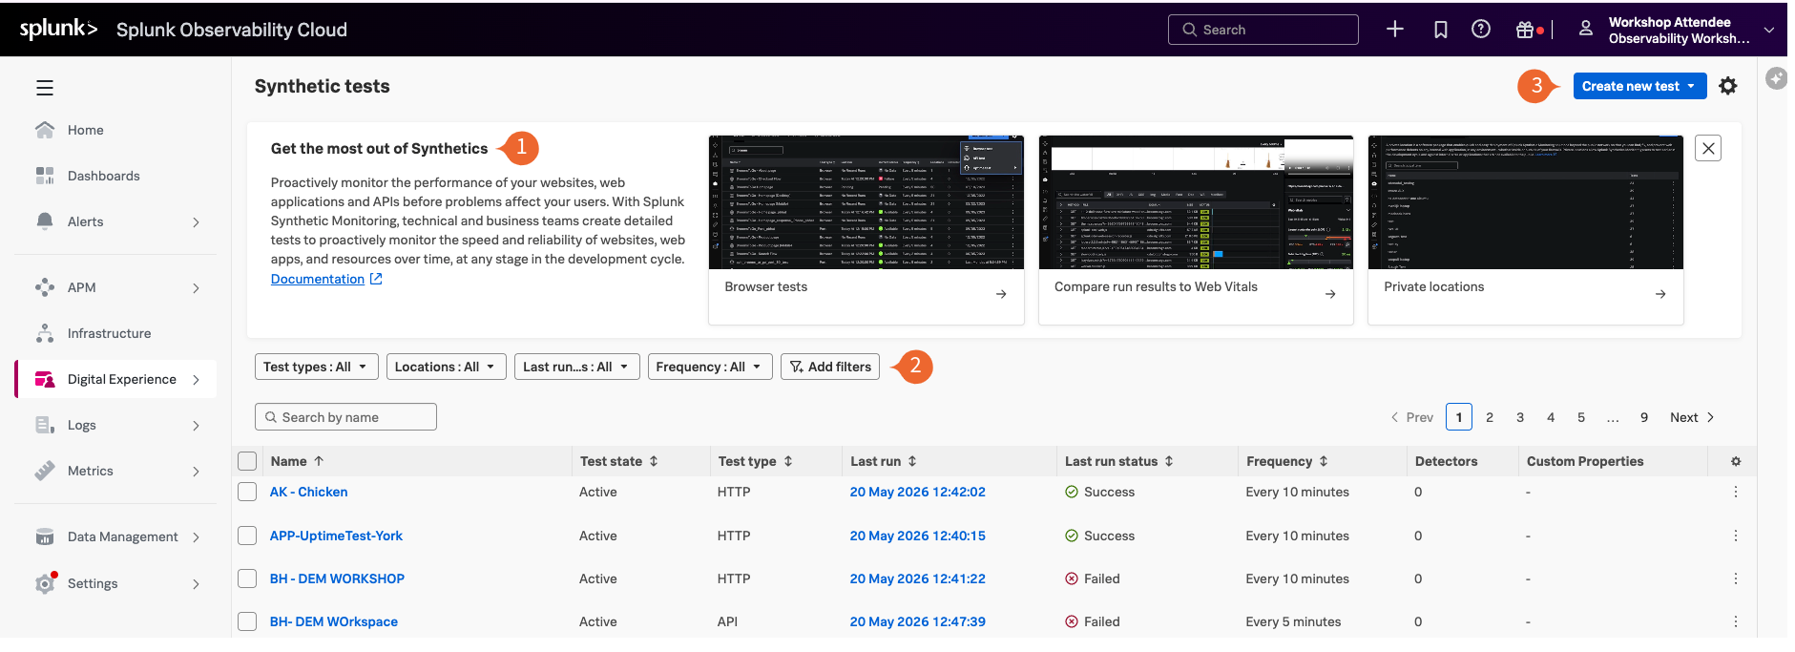Sort table by Frequency column

(1287, 461)
